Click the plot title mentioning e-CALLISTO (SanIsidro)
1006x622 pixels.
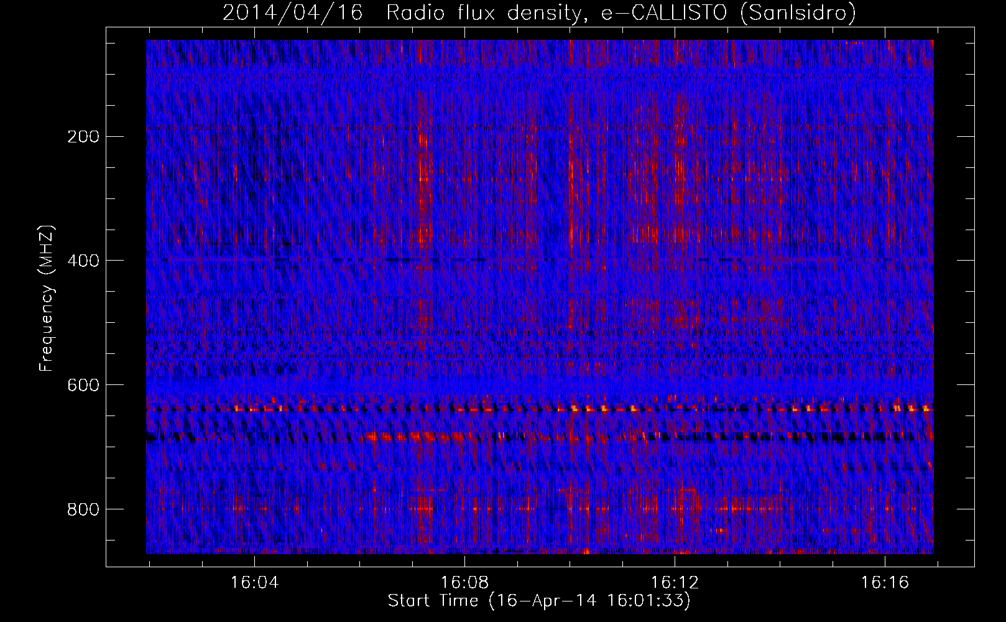point(540,12)
